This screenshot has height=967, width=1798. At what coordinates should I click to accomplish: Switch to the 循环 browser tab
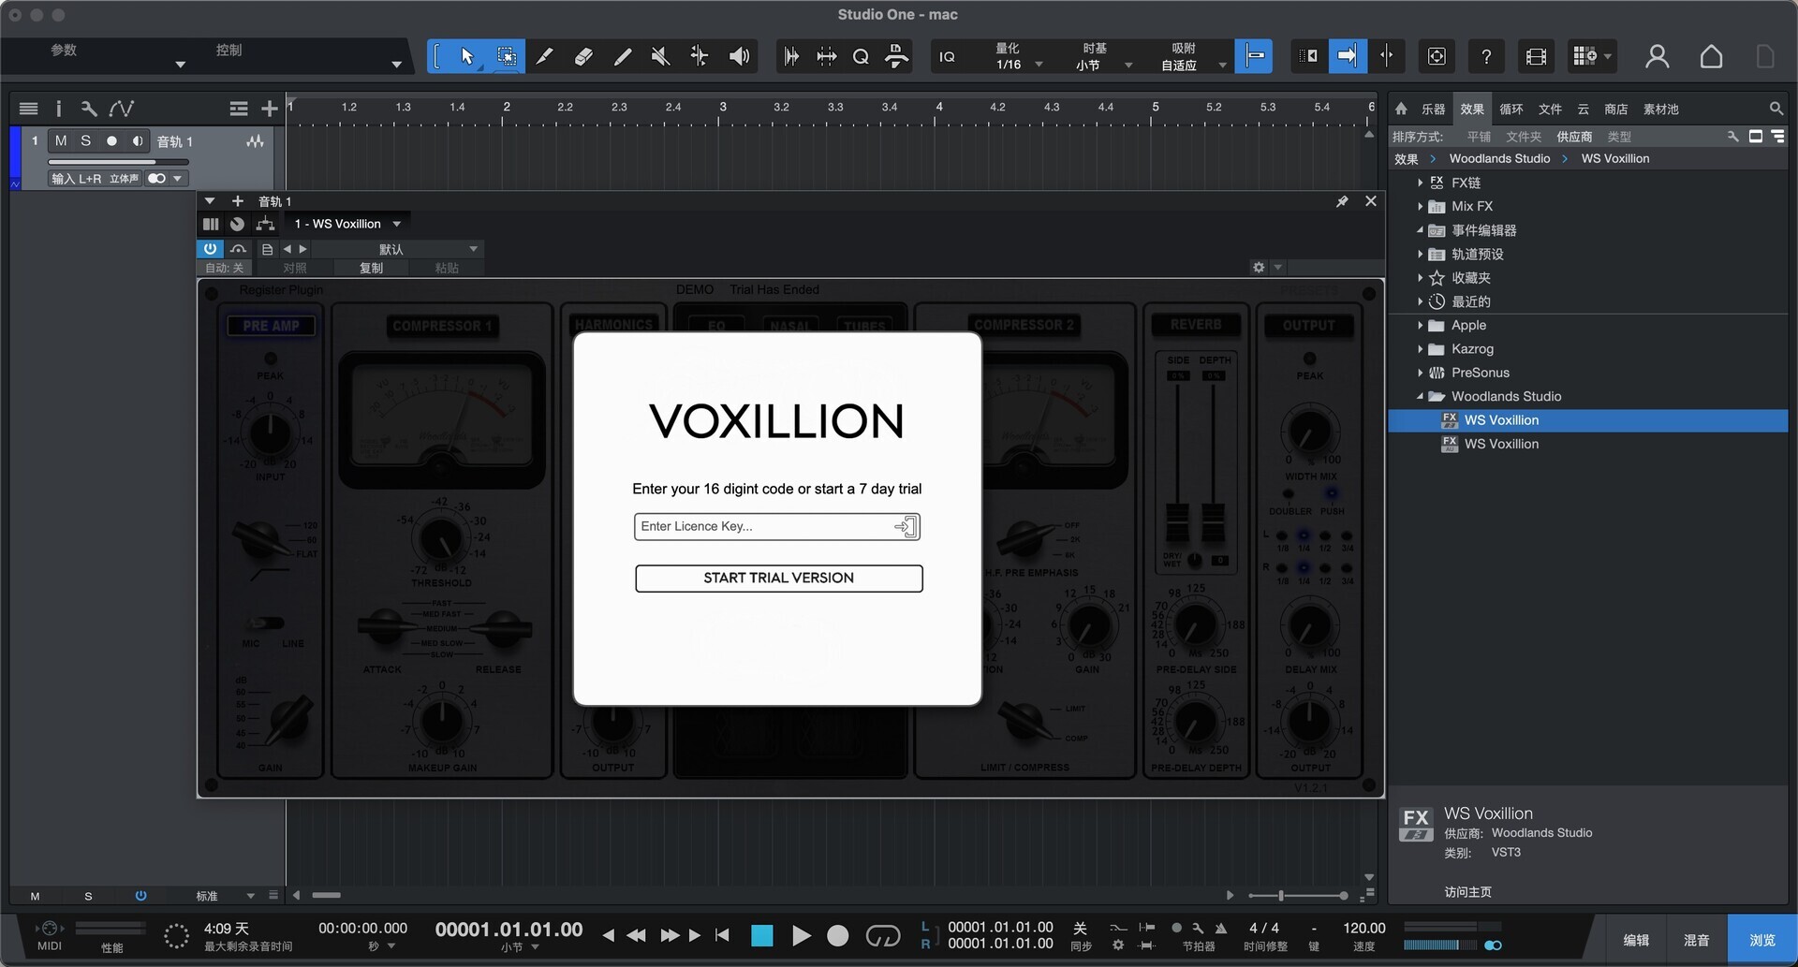pos(1511,110)
